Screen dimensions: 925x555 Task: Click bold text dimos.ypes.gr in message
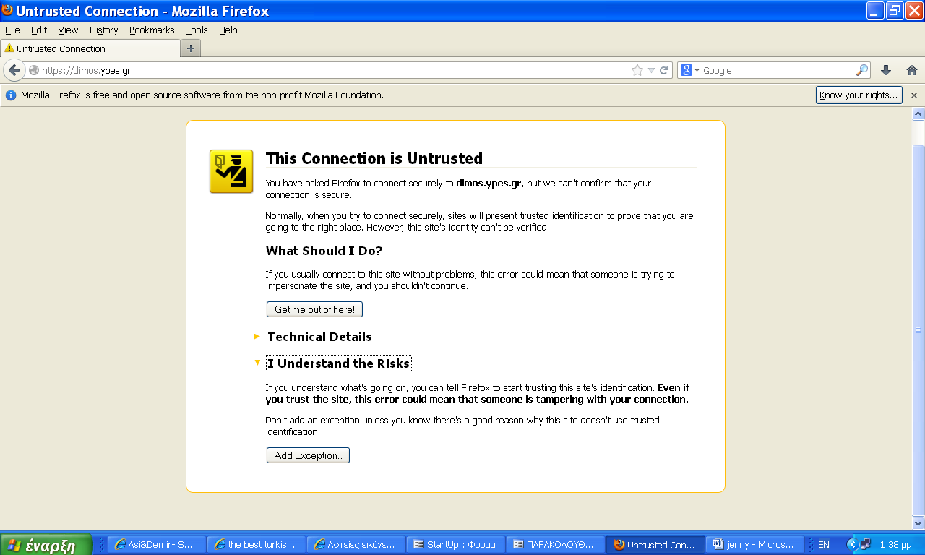click(489, 184)
